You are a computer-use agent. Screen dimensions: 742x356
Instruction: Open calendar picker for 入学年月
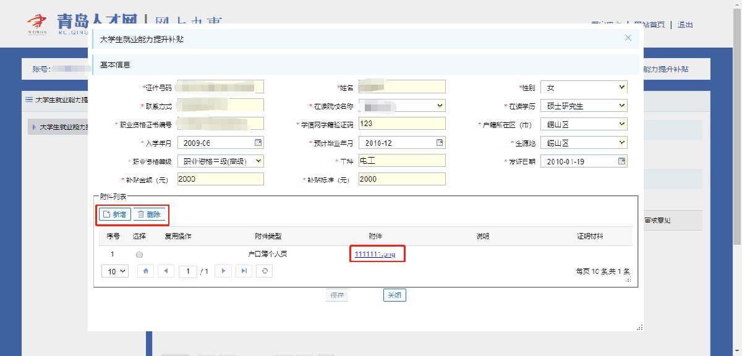coord(258,143)
